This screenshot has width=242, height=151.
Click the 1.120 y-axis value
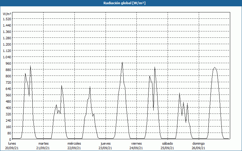[7, 50]
